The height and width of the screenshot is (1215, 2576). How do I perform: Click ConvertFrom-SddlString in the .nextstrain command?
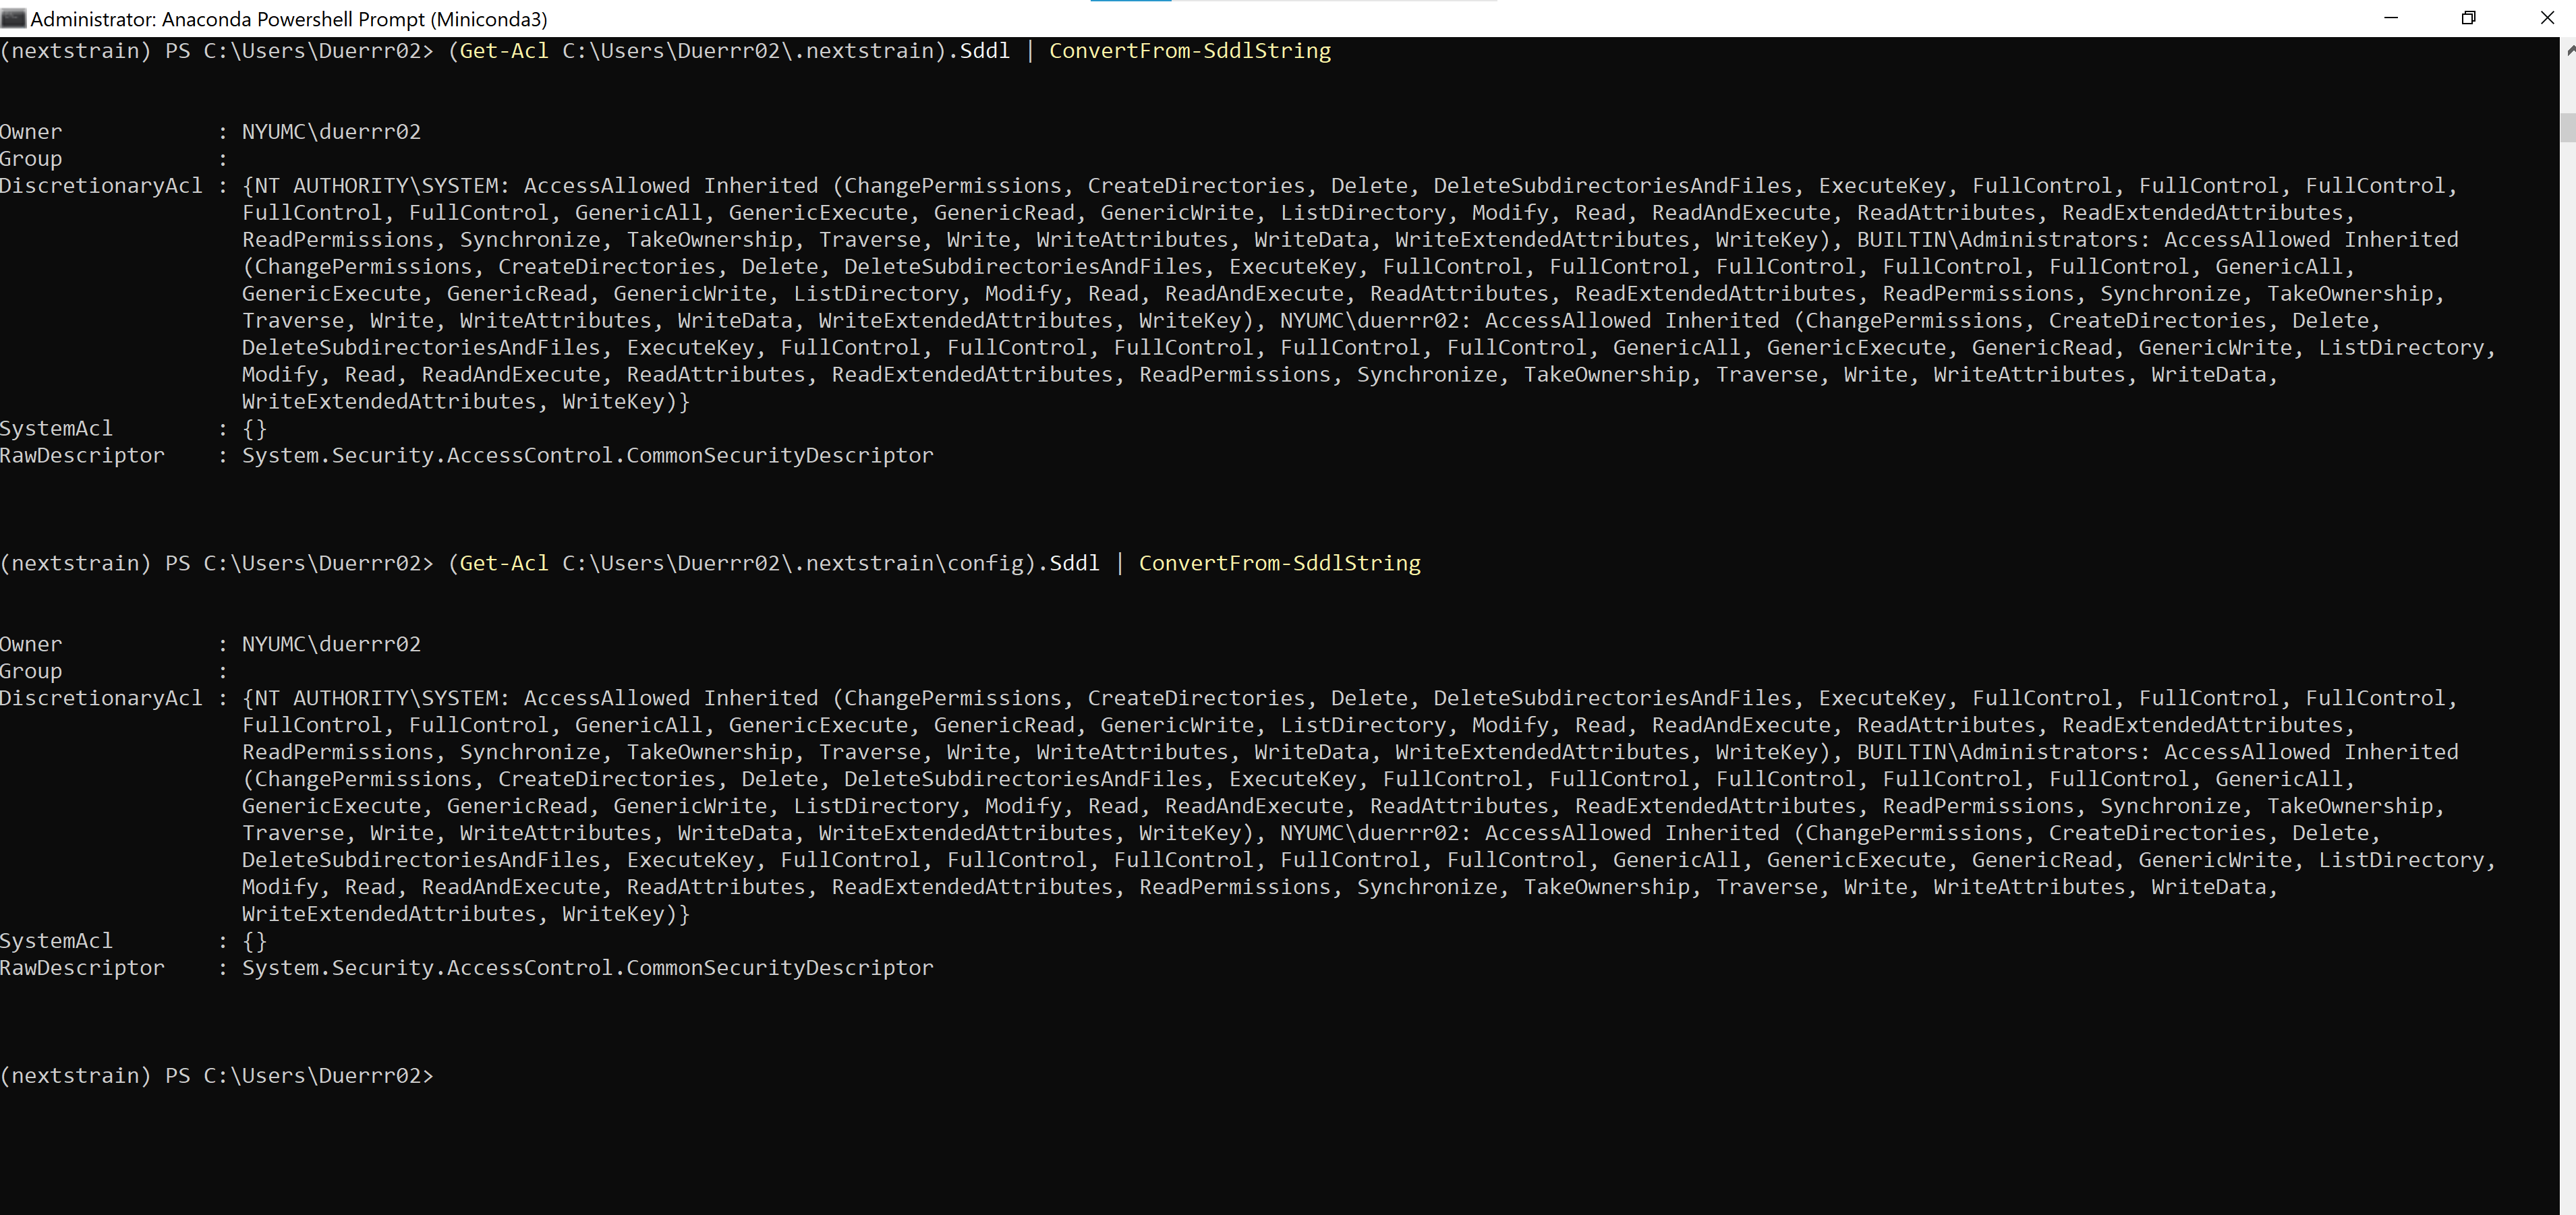[x=1190, y=51]
